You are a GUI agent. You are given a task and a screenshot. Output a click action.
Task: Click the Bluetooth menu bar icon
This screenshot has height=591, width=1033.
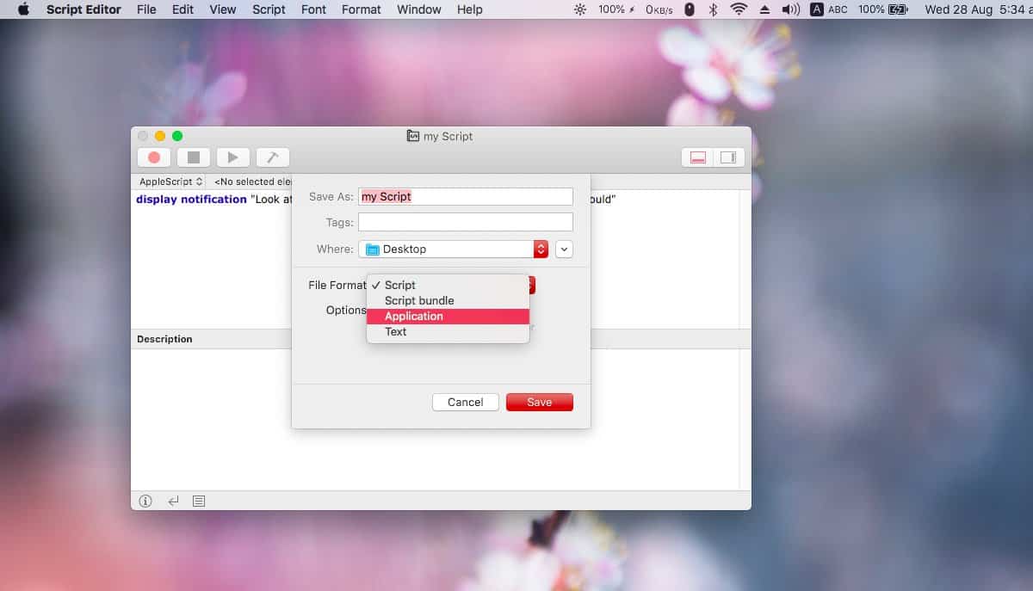713,9
